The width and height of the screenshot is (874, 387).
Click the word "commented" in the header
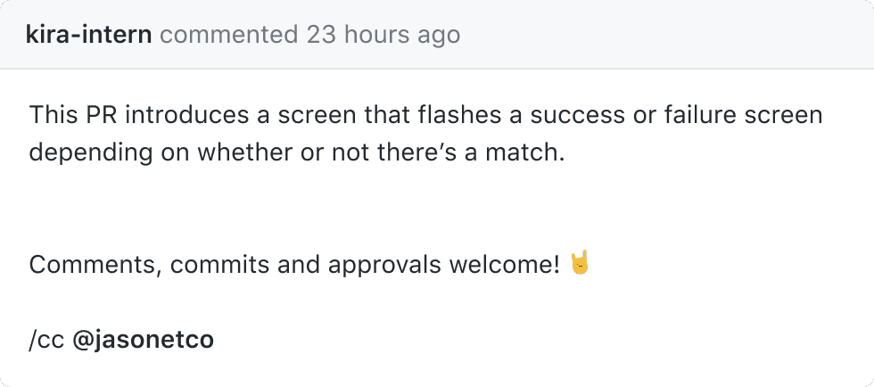pos(229,36)
